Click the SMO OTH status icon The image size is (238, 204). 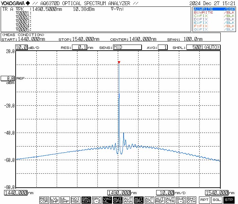pyautogui.click(x=191, y=200)
